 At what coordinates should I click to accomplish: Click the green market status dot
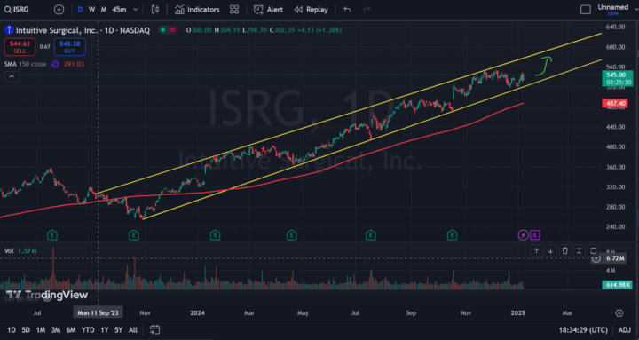pyautogui.click(x=162, y=30)
